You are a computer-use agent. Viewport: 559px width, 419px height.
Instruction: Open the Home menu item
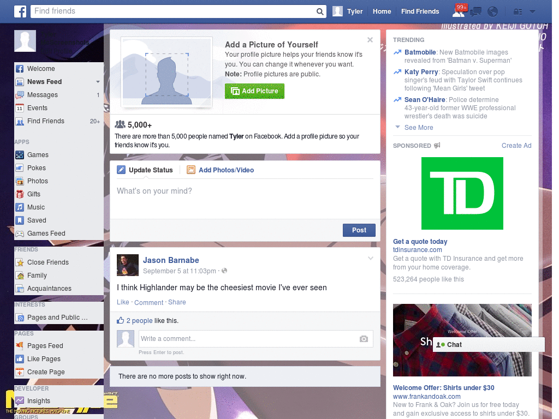tap(382, 11)
